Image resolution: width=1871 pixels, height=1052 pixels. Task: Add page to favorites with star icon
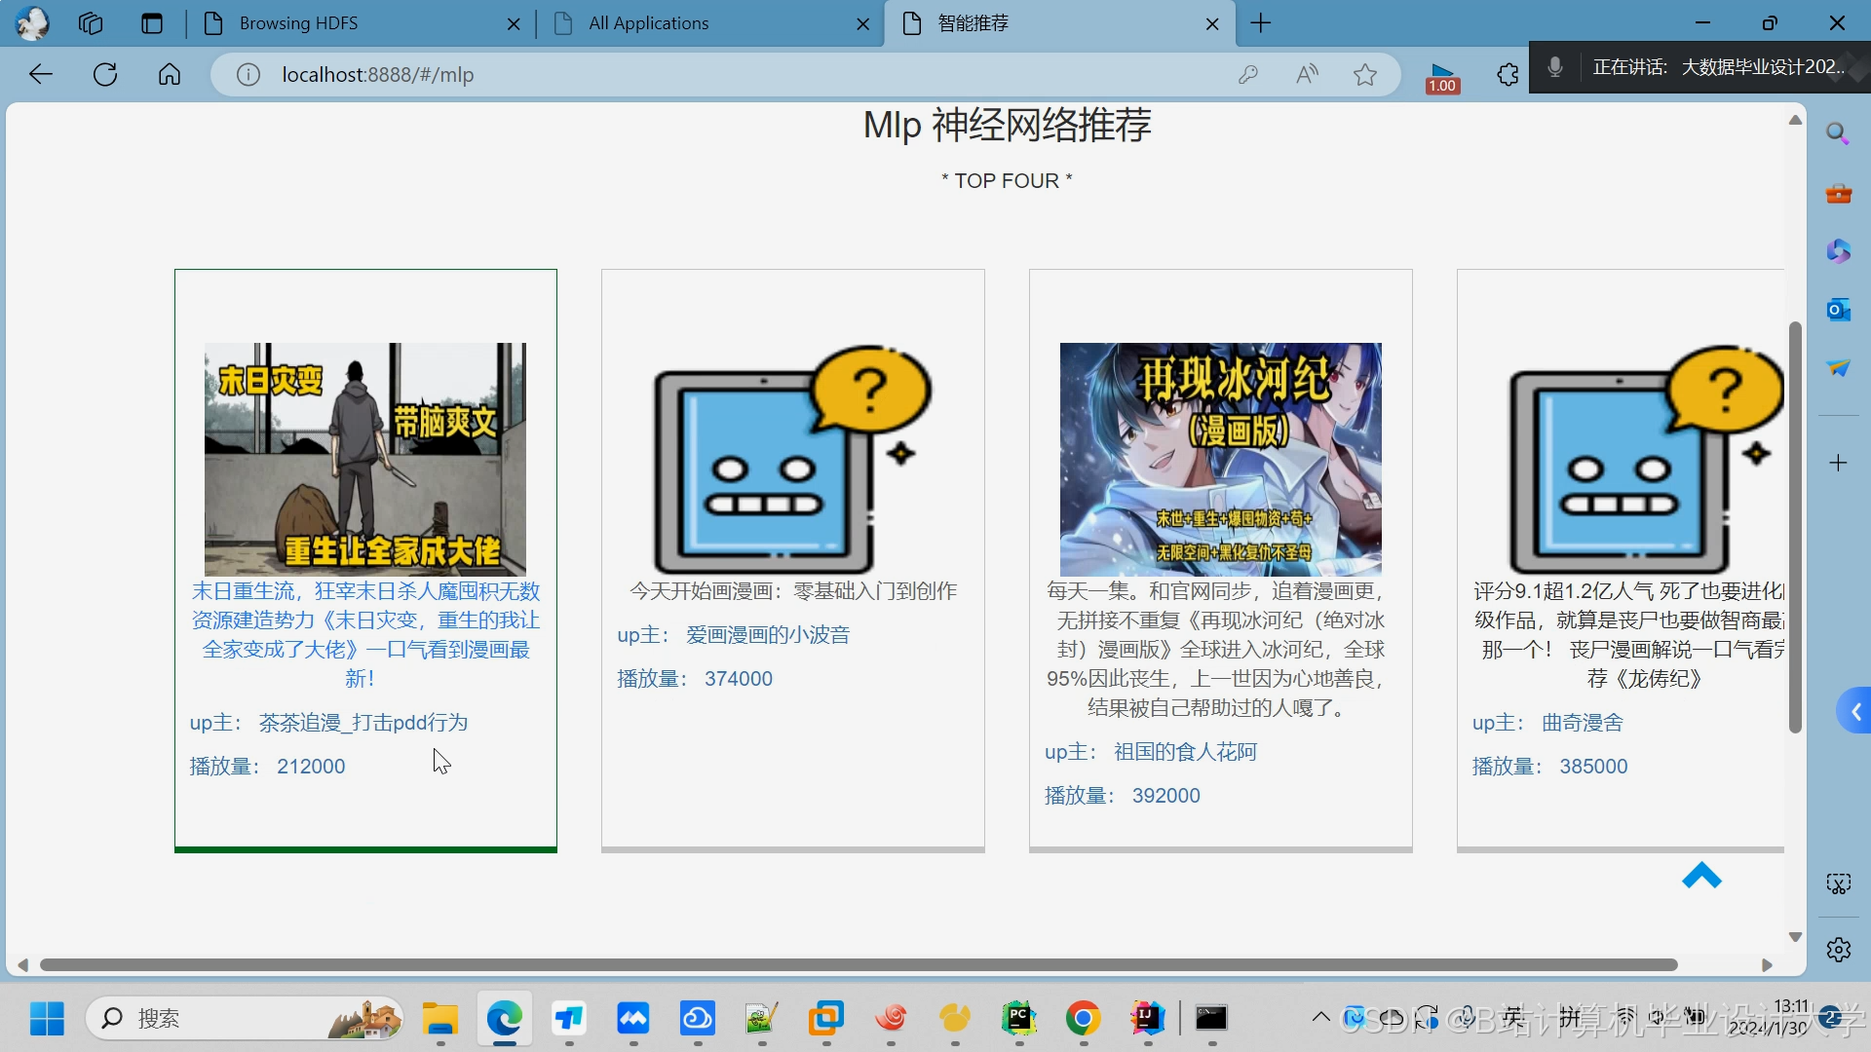pos(1365,75)
